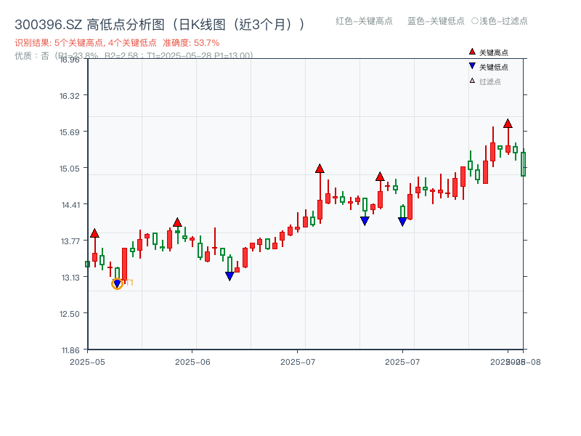This screenshot has height=436, width=581.
Task: Click the key-high triangle near the July spike
Action: click(320, 167)
